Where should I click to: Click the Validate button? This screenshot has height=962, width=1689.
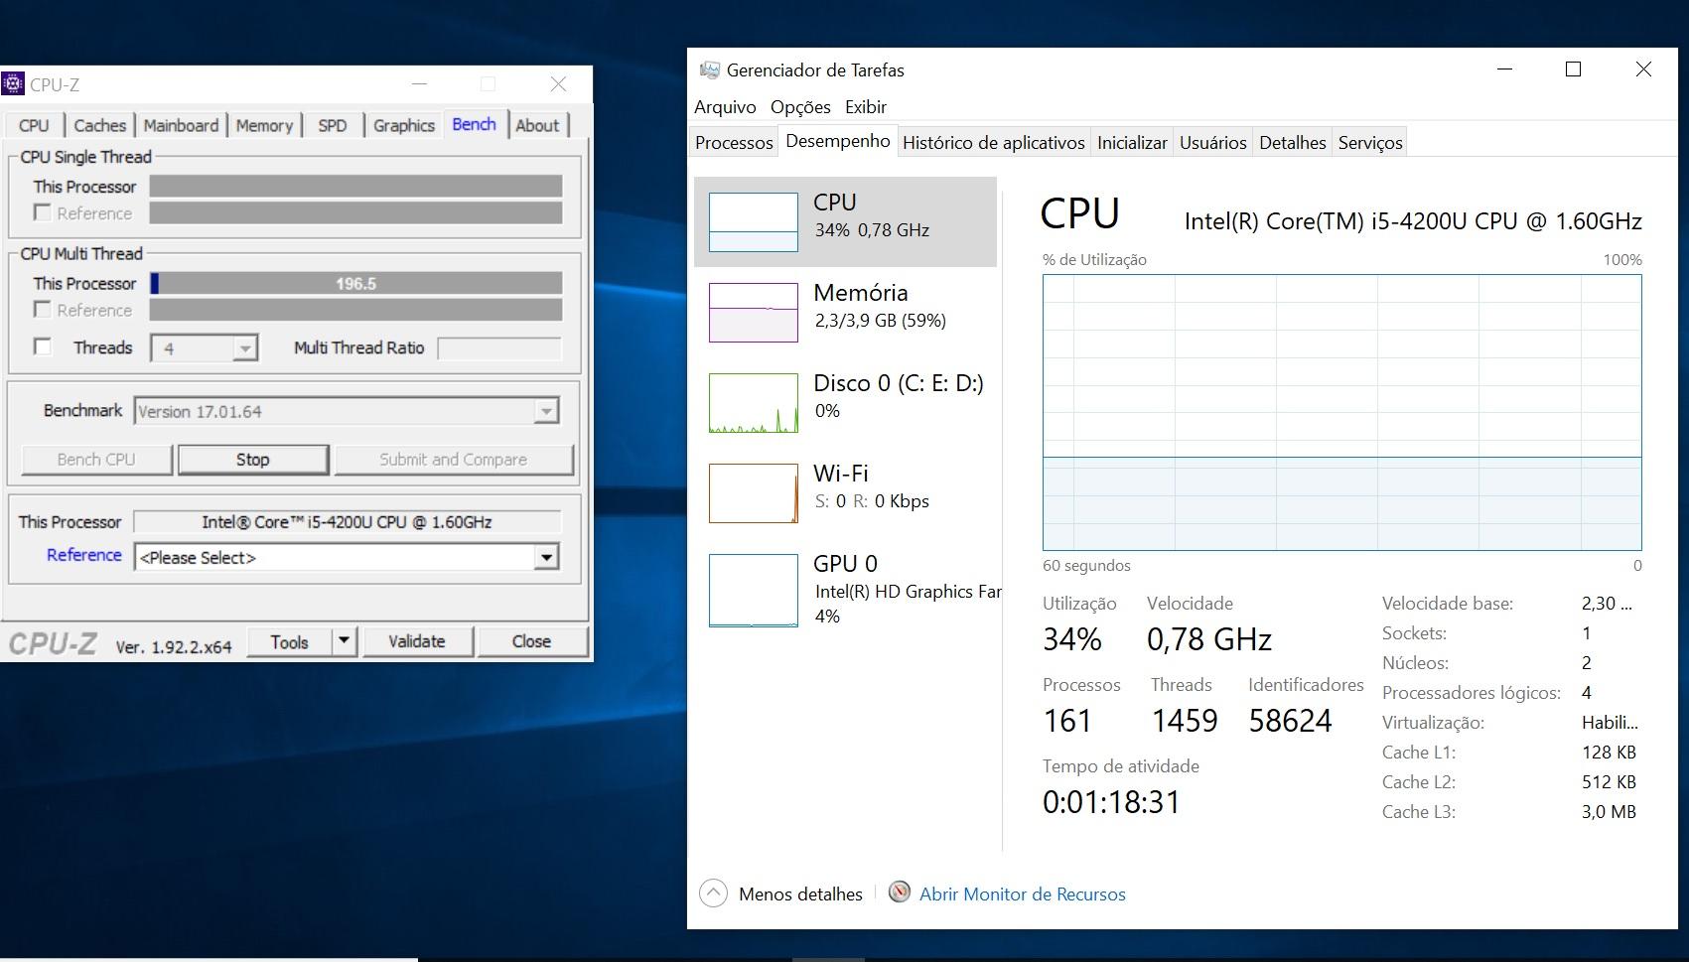[416, 641]
